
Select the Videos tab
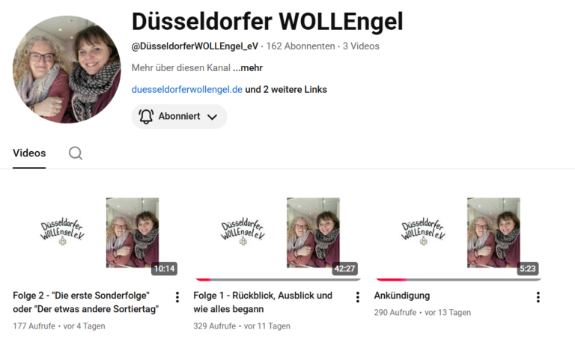(x=29, y=153)
